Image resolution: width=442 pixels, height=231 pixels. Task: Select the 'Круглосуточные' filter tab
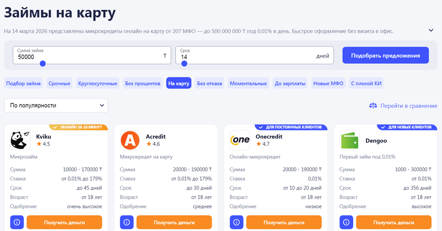coord(98,83)
